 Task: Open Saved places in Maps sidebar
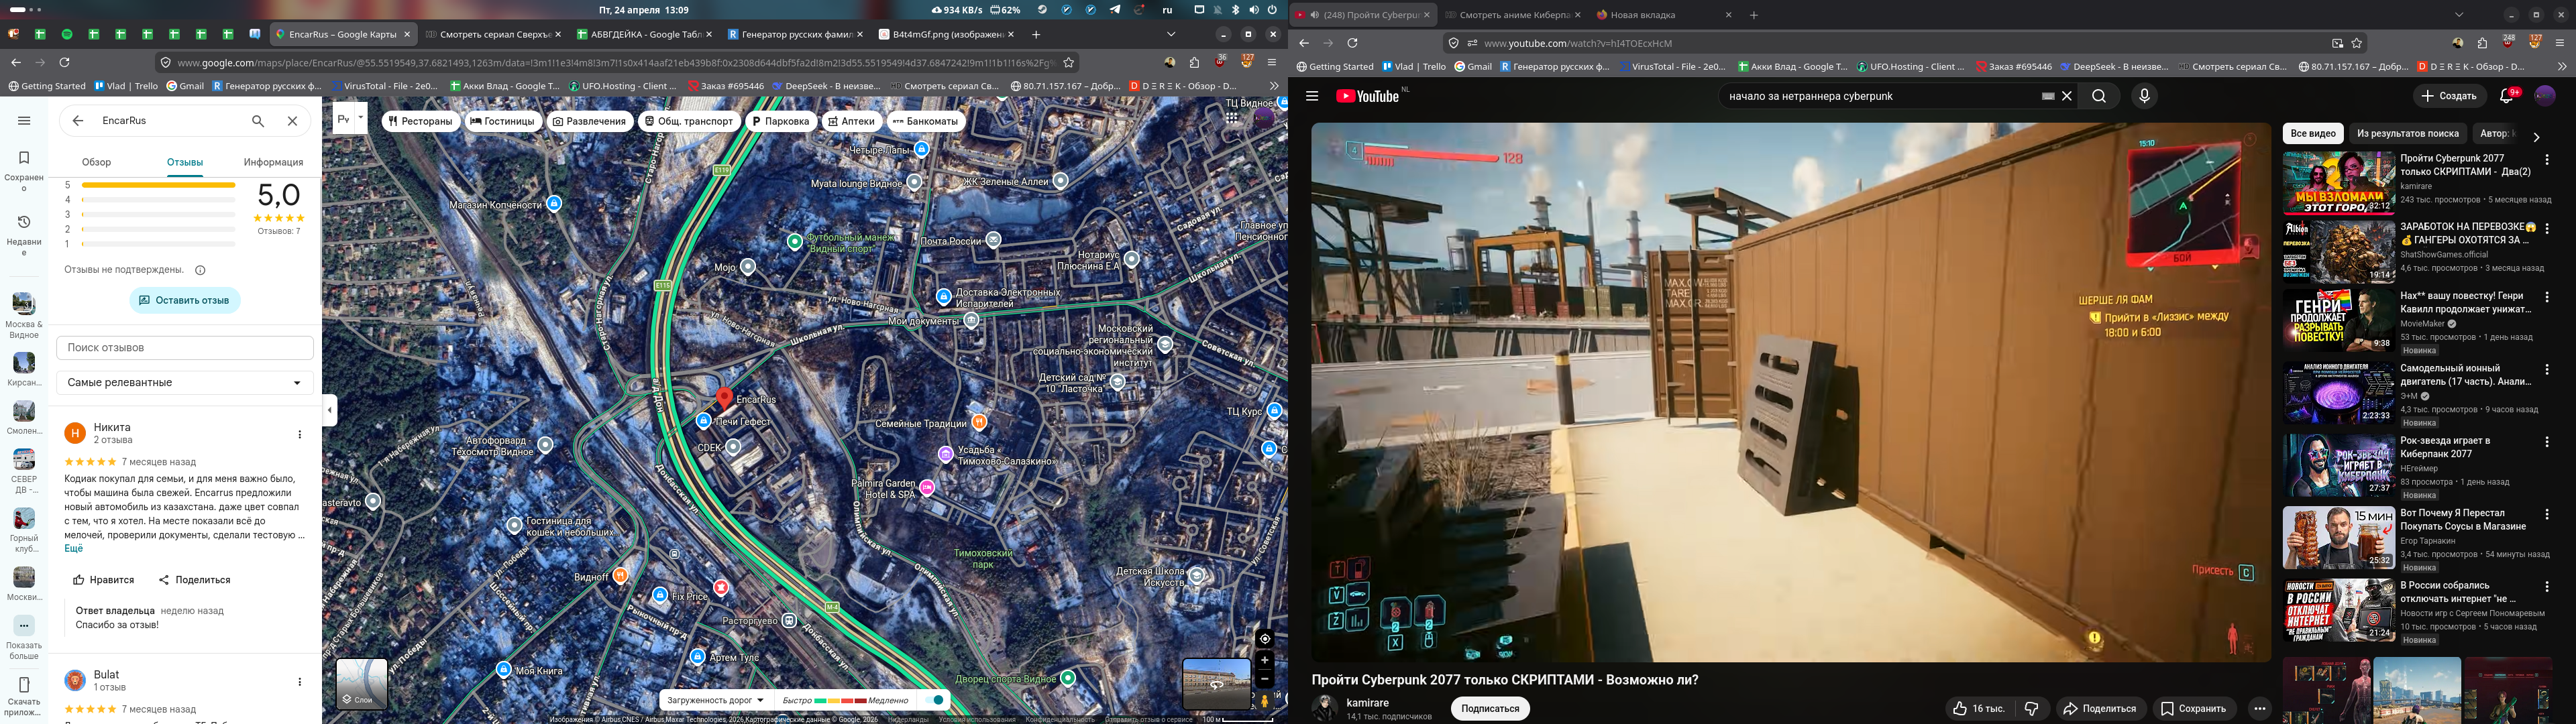coord(24,170)
